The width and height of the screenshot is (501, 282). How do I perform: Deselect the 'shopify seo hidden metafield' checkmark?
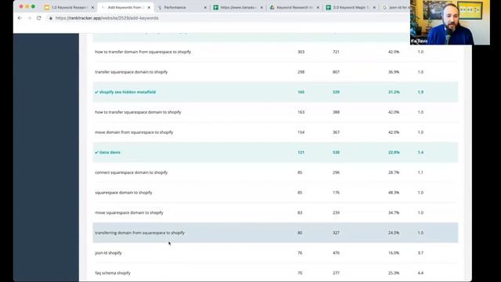coord(96,92)
